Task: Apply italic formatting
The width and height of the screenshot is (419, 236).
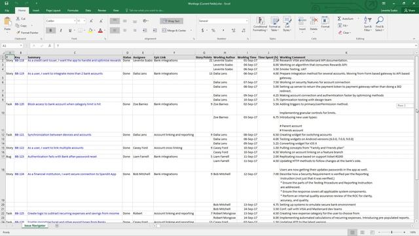Action: tap(61, 31)
